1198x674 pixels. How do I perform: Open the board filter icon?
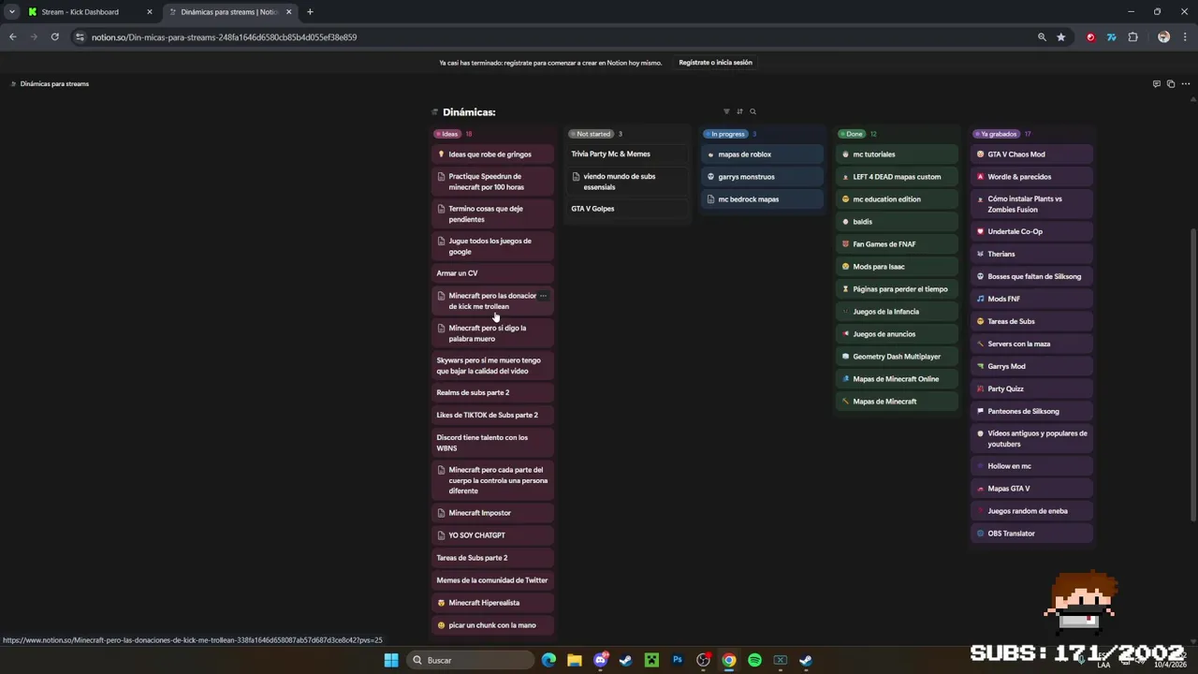726,111
